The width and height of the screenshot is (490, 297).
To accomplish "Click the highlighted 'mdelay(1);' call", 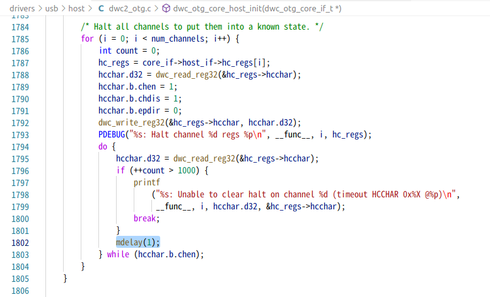I will pos(138,242).
